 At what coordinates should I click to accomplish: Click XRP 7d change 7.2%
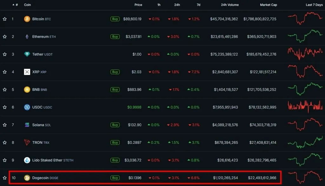pos(194,72)
